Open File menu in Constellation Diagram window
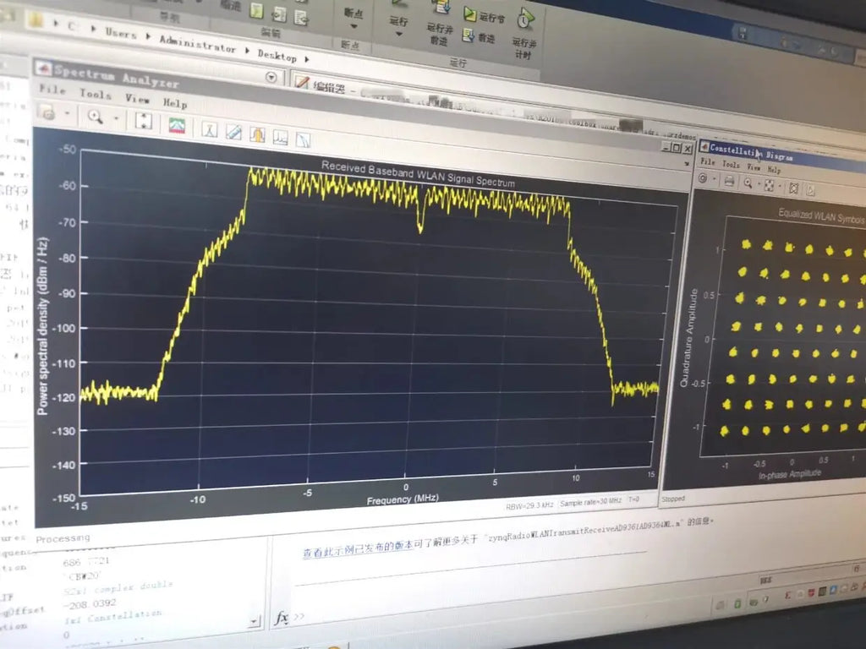This screenshot has width=866, height=649. (708, 161)
